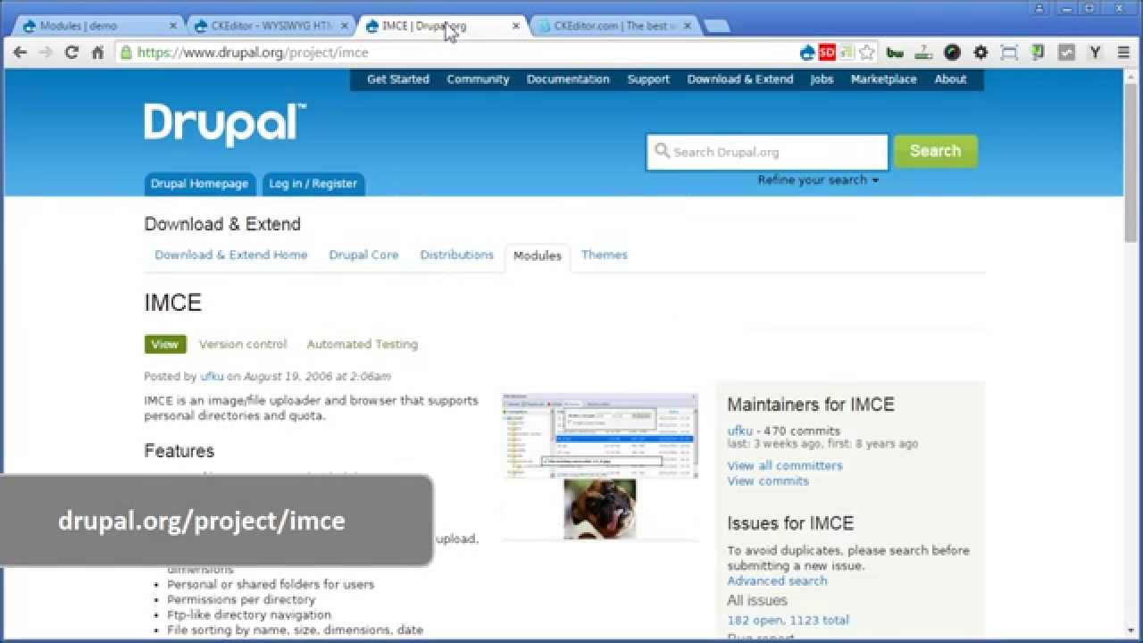Click the magnifier icon in the search box
Screen dimensions: 1143x643
662,151
